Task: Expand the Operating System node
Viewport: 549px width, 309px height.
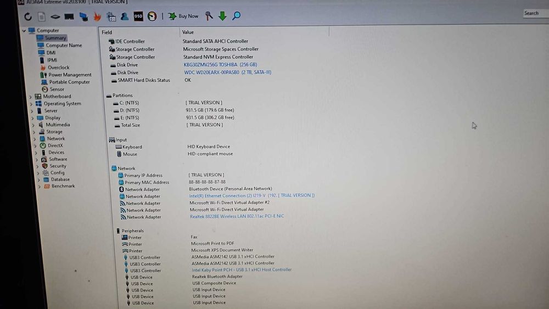Action: (x=31, y=104)
